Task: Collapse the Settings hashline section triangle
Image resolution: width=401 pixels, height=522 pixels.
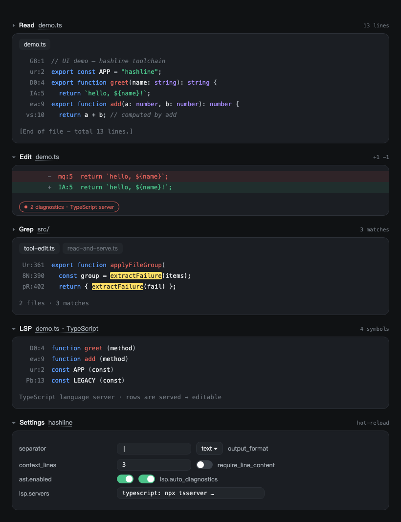Action: click(14, 423)
